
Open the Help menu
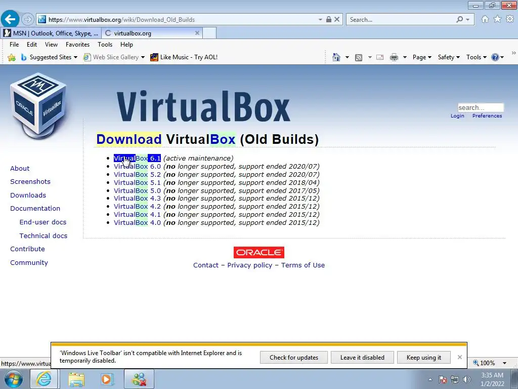click(126, 45)
